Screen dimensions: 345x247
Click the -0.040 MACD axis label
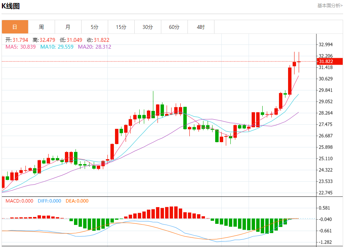[x=325, y=220]
